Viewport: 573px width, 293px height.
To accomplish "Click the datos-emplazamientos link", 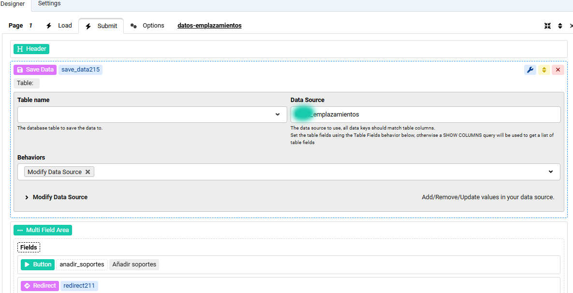I will (x=209, y=26).
